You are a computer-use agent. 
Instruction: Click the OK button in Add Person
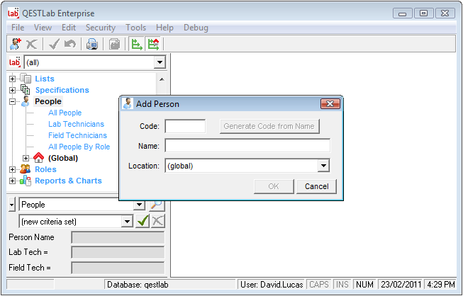click(x=274, y=186)
